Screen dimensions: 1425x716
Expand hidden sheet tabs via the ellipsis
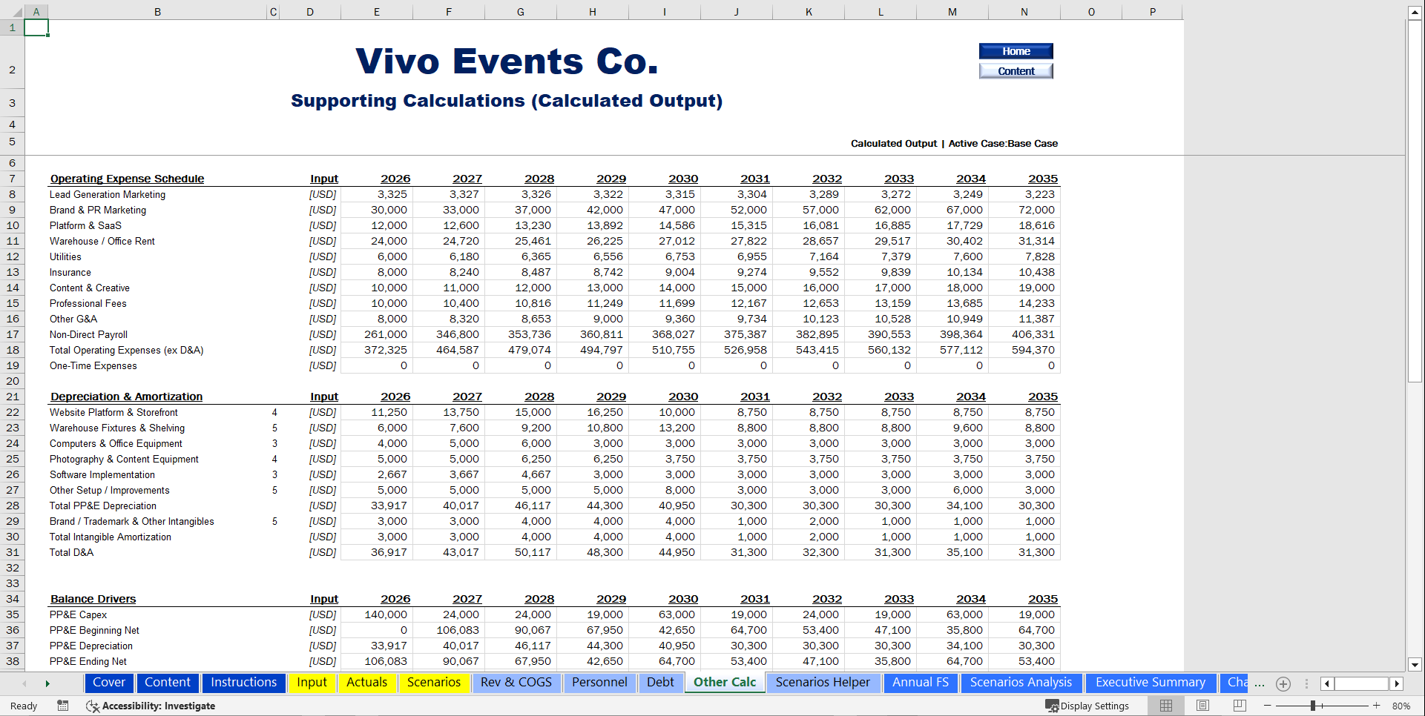coord(1261,683)
